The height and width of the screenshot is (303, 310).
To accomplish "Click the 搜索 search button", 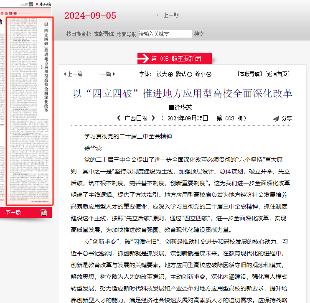I will point(199,34).
